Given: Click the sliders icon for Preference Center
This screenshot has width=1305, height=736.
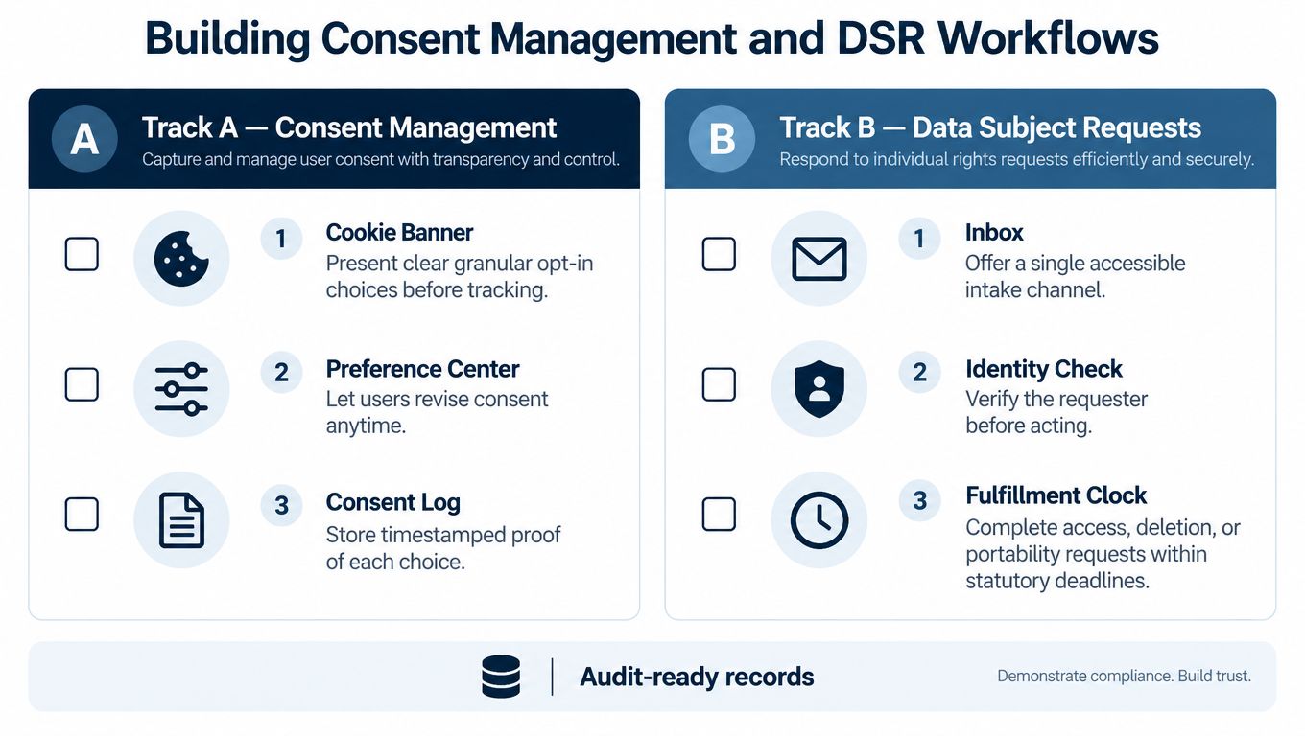Looking at the screenshot, I should (181, 388).
